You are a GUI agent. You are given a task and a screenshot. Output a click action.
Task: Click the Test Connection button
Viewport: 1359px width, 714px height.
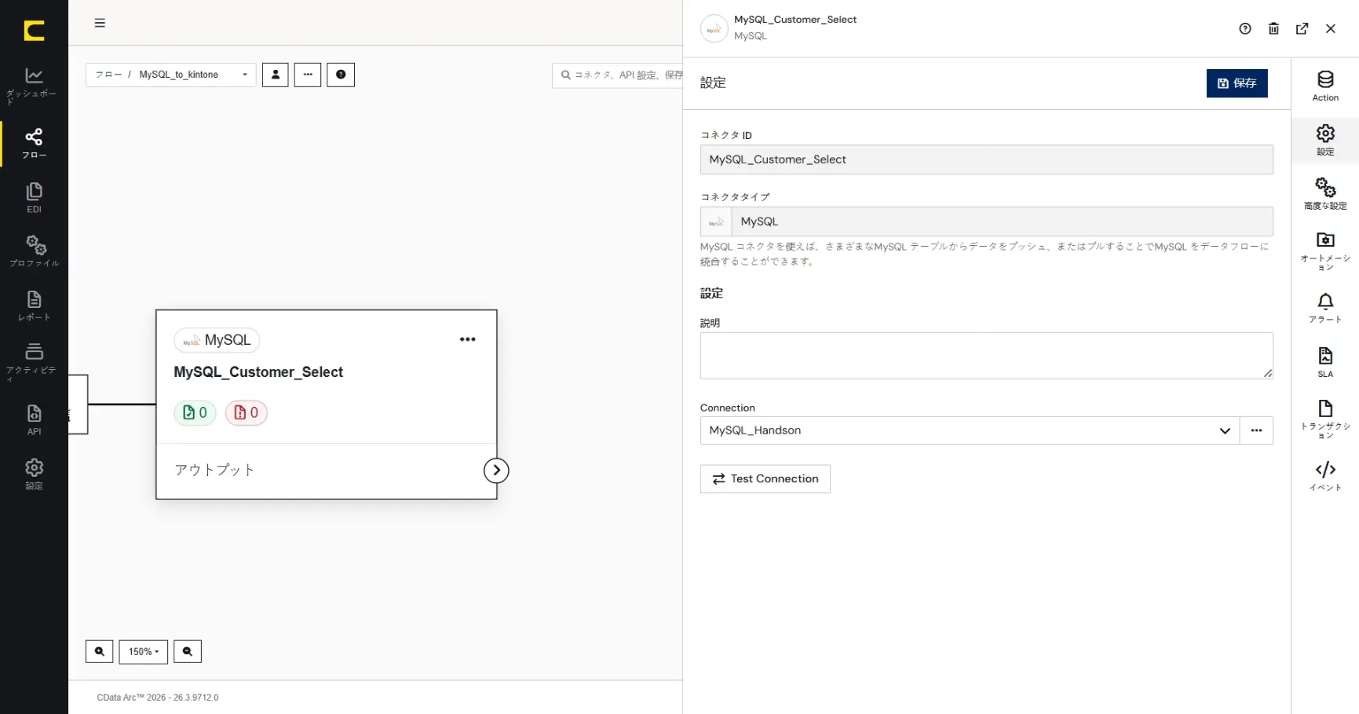point(765,479)
